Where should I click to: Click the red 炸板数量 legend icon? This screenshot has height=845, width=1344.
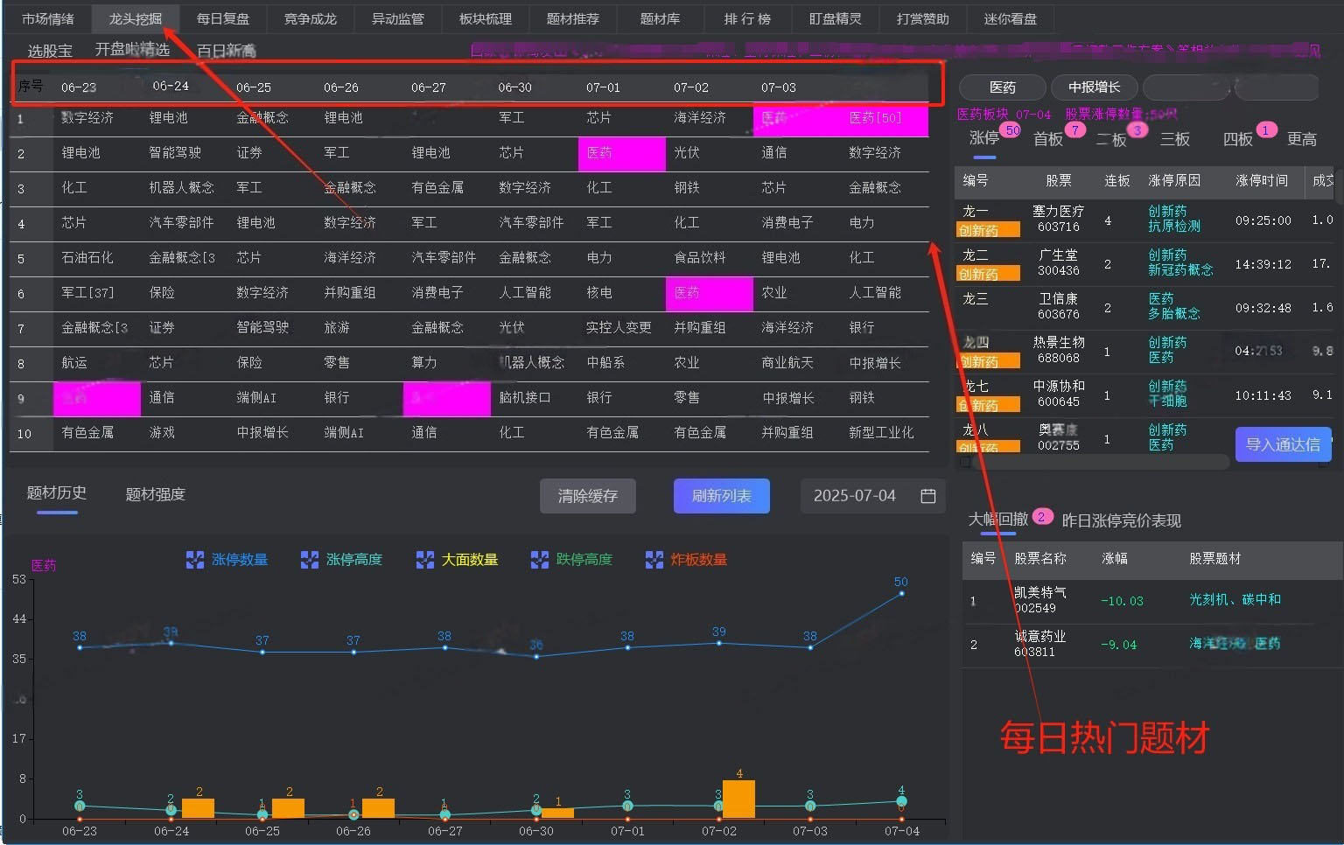tap(654, 560)
